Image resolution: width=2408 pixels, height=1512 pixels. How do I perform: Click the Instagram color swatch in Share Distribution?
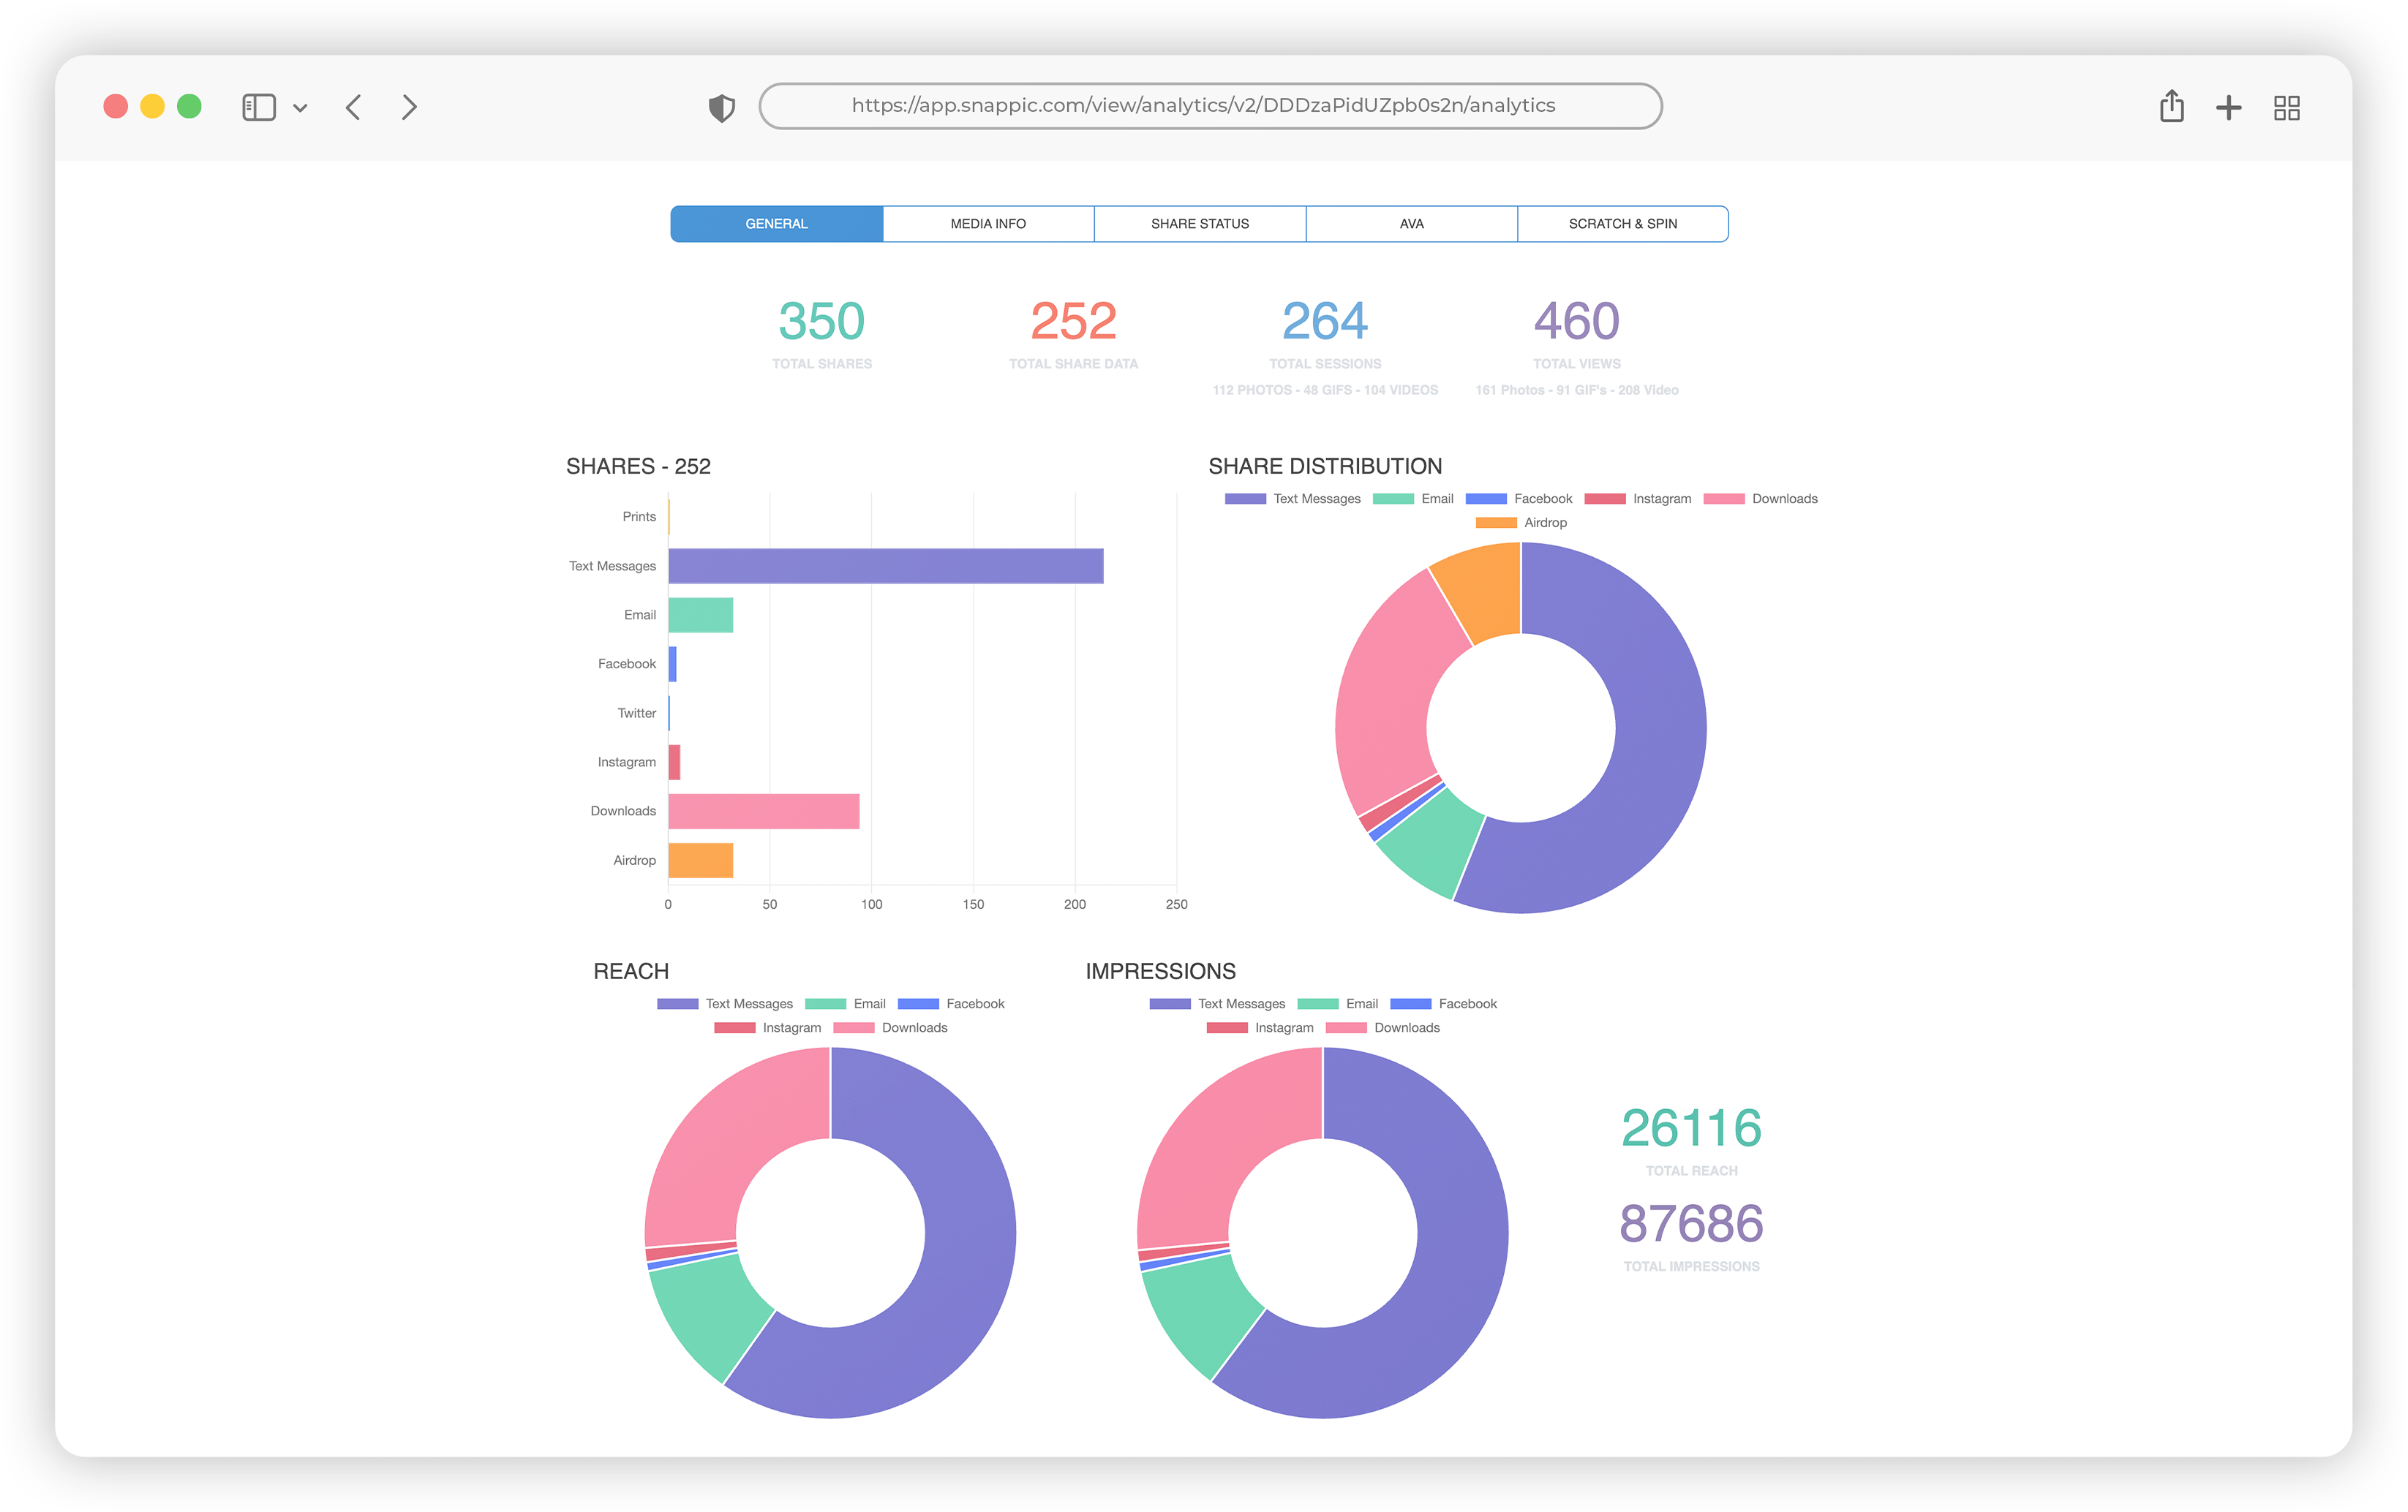pyautogui.click(x=1604, y=499)
